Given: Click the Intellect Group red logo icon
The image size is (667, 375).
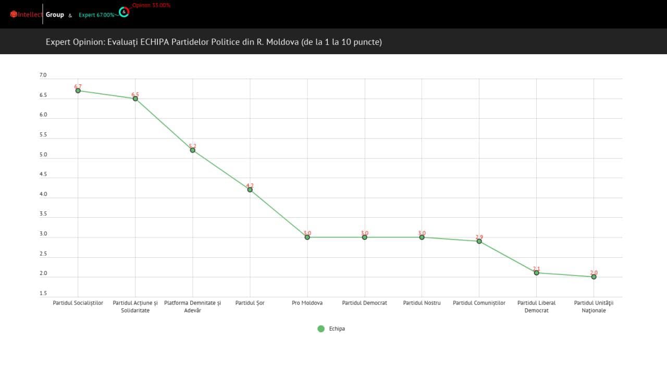Looking at the screenshot, I should (x=14, y=15).
